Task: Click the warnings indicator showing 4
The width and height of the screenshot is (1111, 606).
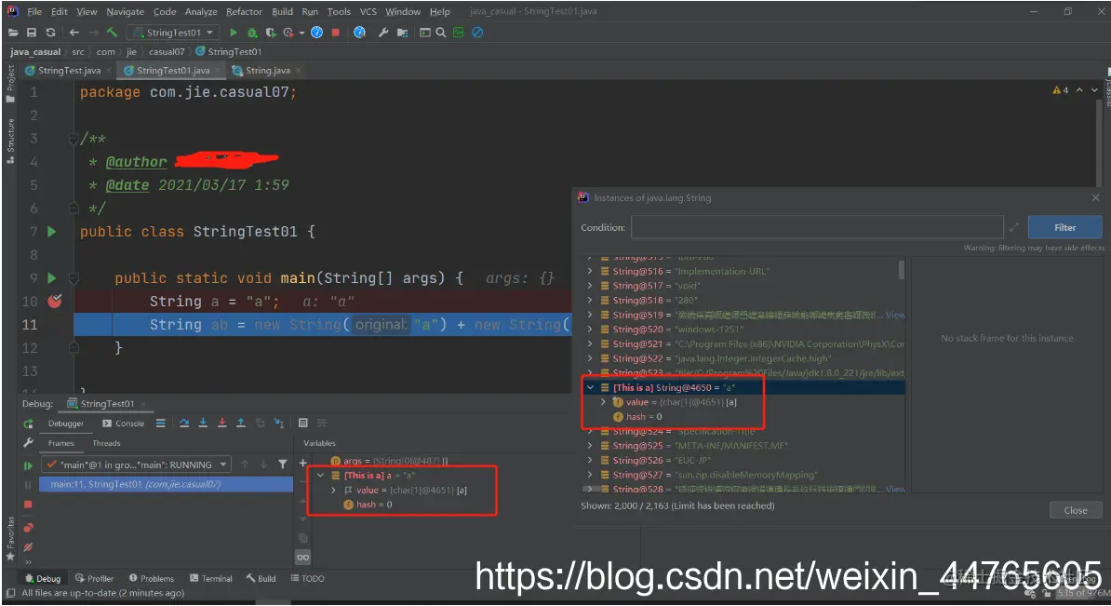Action: tap(1060, 90)
